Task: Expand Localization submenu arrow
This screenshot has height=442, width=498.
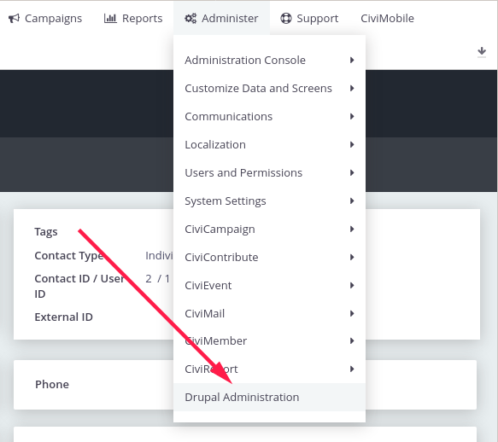Action: [352, 145]
